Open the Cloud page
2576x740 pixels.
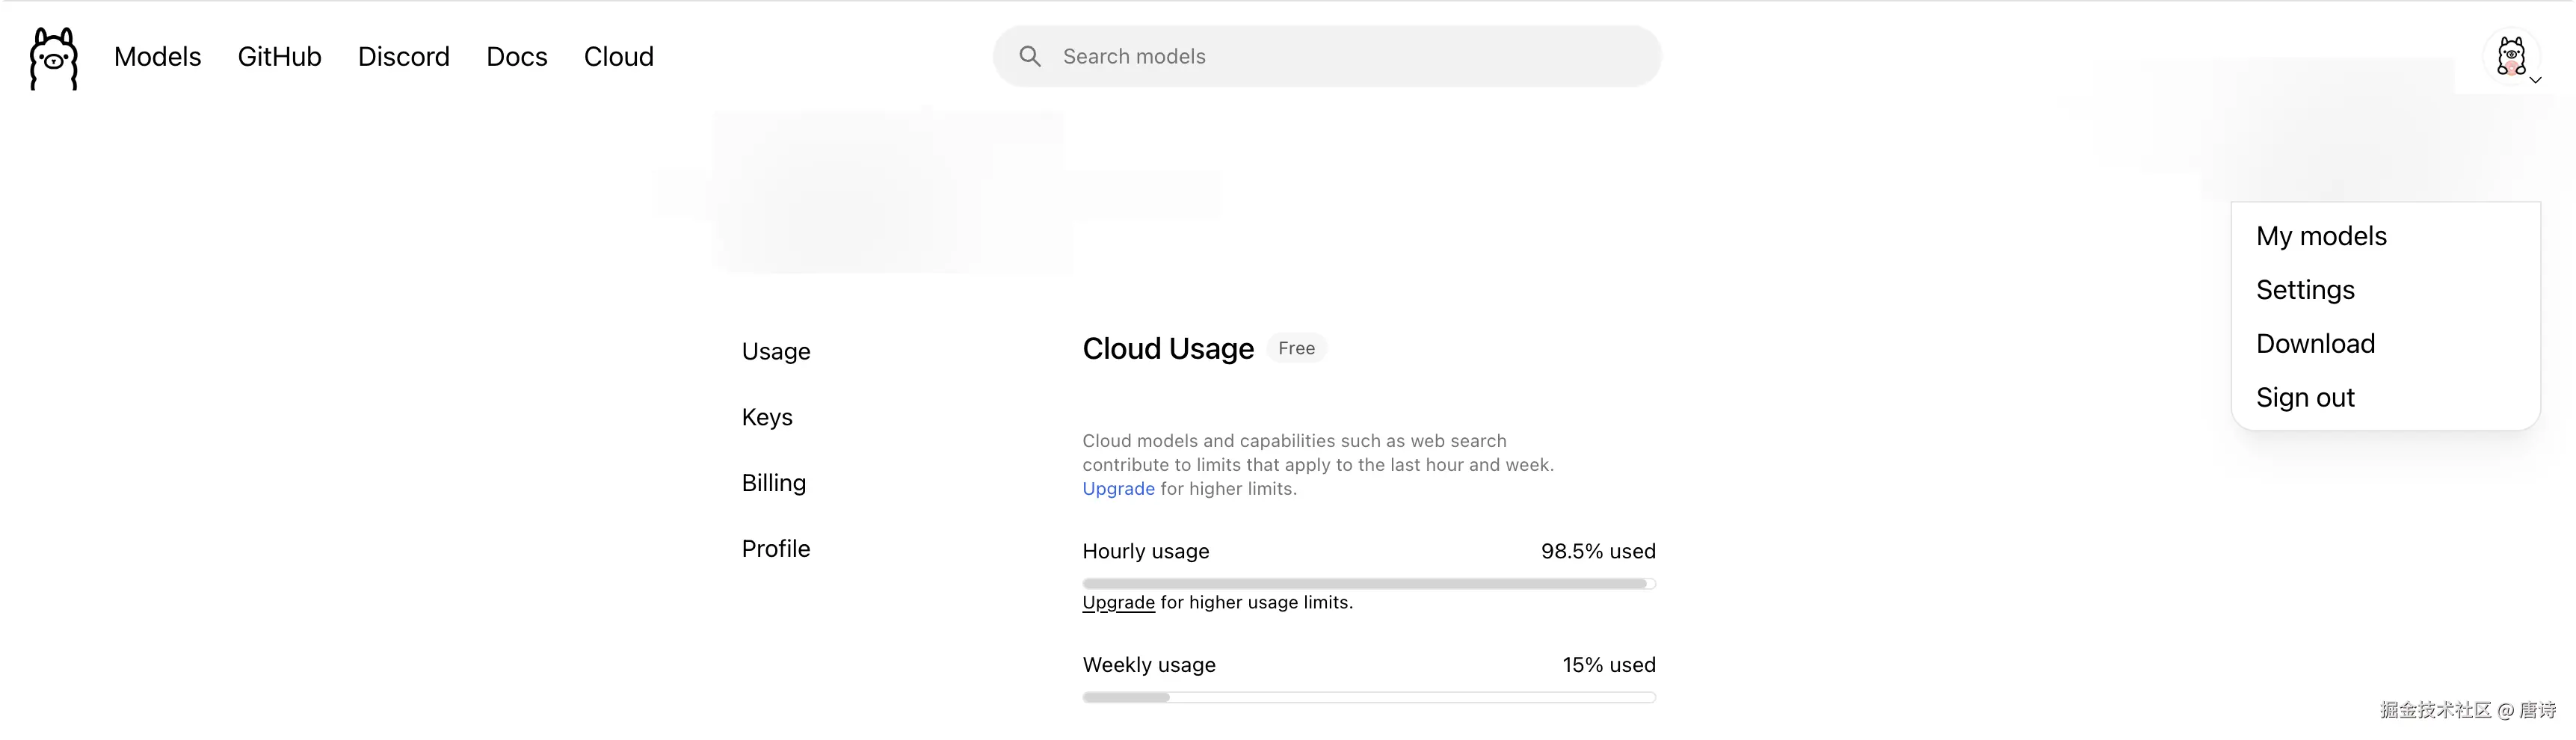tap(618, 57)
